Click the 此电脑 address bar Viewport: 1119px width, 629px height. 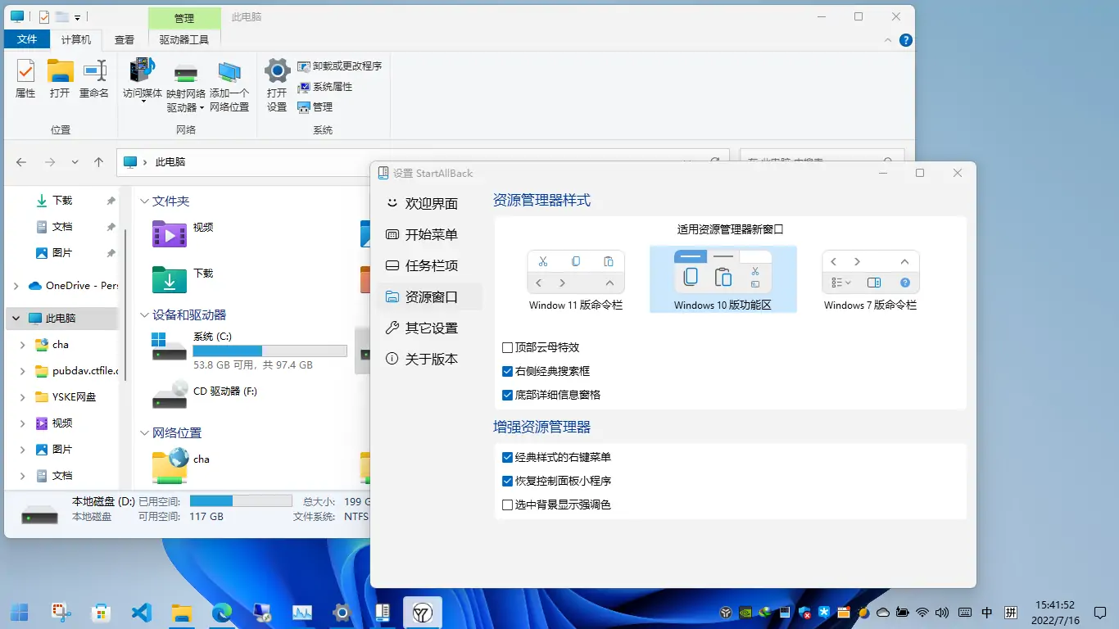(x=410, y=162)
